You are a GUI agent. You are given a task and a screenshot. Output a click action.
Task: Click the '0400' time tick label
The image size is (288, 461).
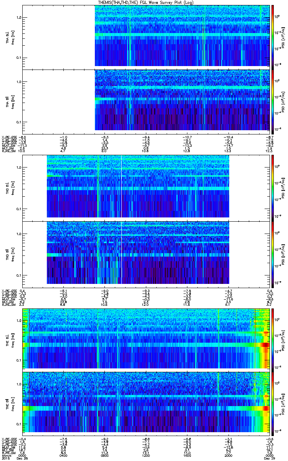tap(64, 456)
